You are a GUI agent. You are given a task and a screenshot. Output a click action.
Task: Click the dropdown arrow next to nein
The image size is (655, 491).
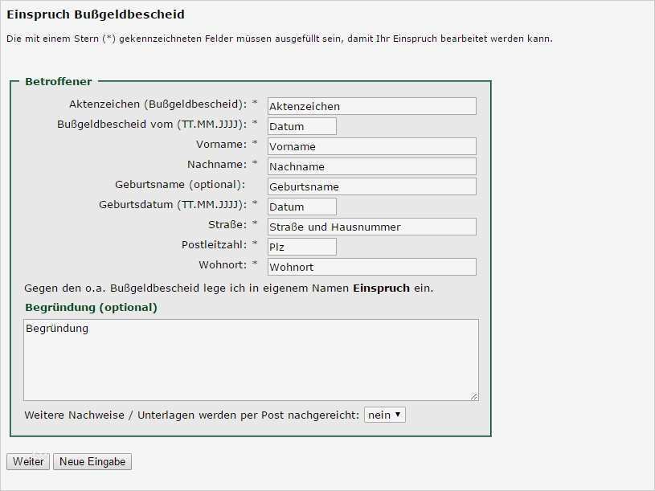pyautogui.click(x=398, y=413)
